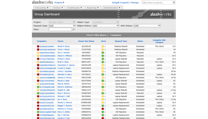This screenshot has height=119, width=208.
Task: Sort by Owner User Name column header
Action: tap(86, 41)
